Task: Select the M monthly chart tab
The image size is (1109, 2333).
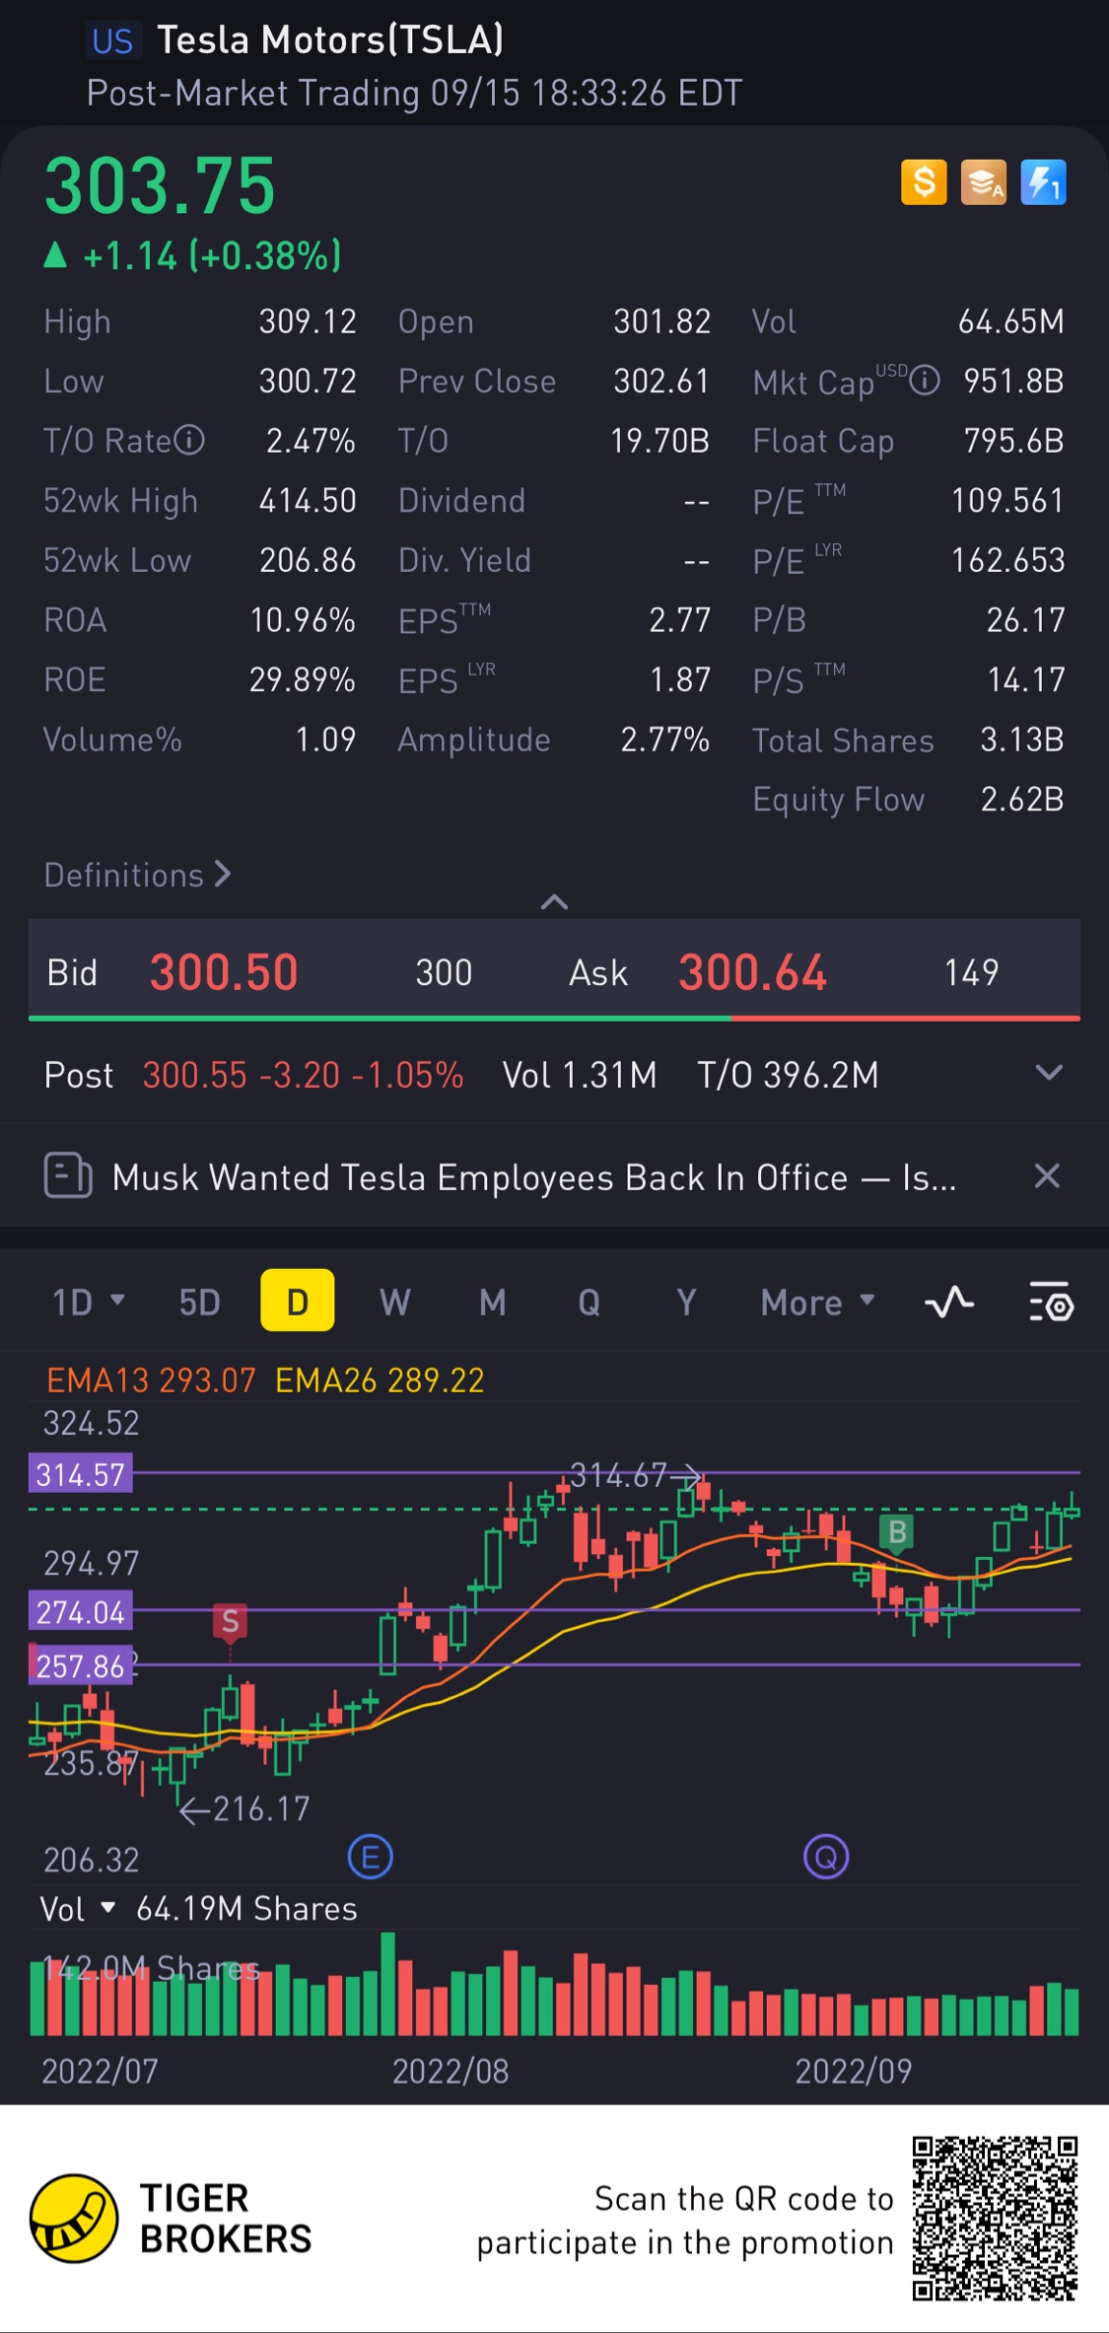Action: tap(492, 1303)
